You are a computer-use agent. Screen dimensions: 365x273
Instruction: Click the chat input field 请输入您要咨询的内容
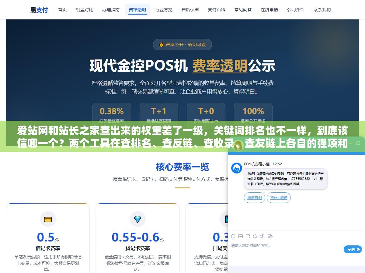(x=286, y=249)
